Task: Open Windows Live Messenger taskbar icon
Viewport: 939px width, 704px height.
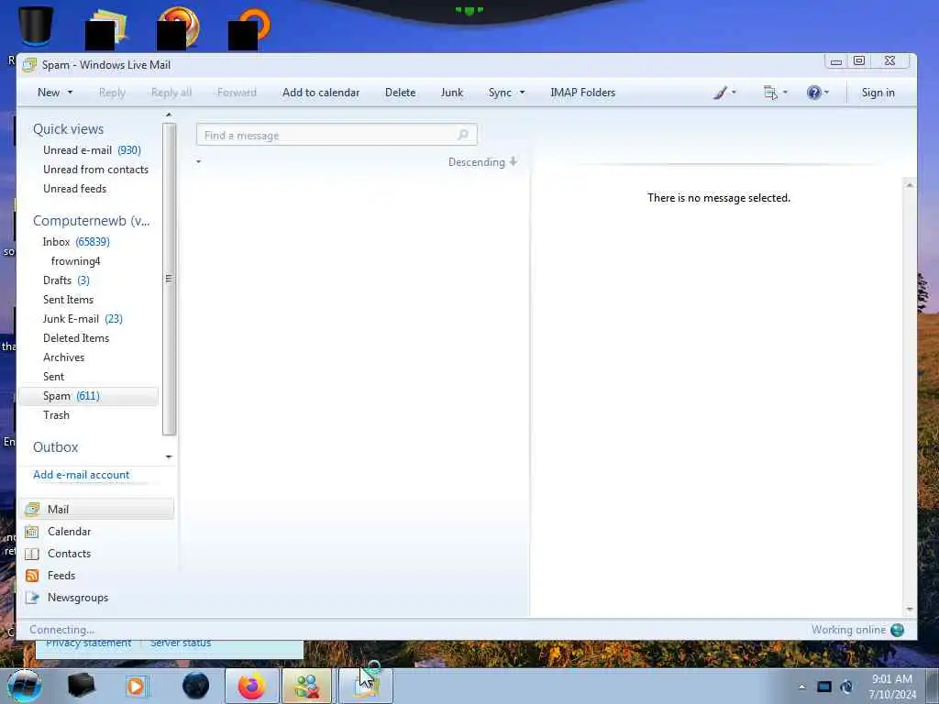Action: click(x=306, y=686)
